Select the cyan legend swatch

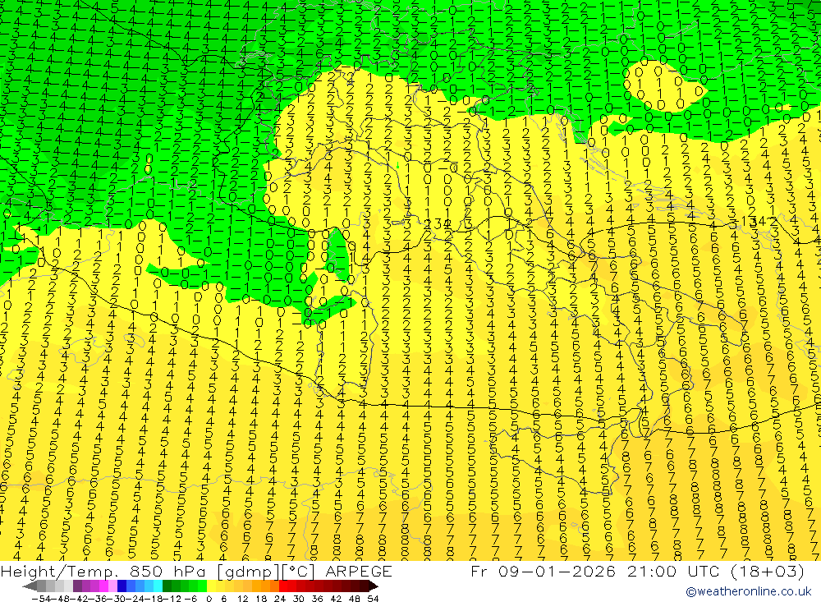point(158,586)
